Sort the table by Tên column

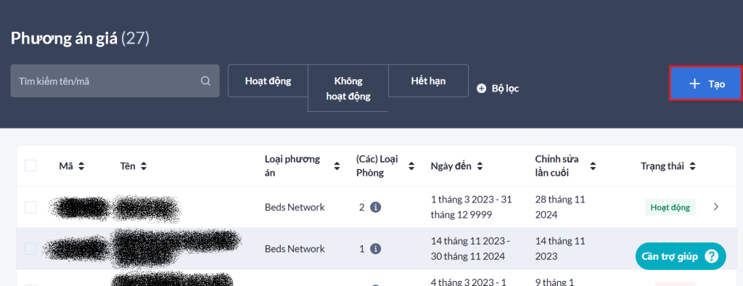coord(144,166)
